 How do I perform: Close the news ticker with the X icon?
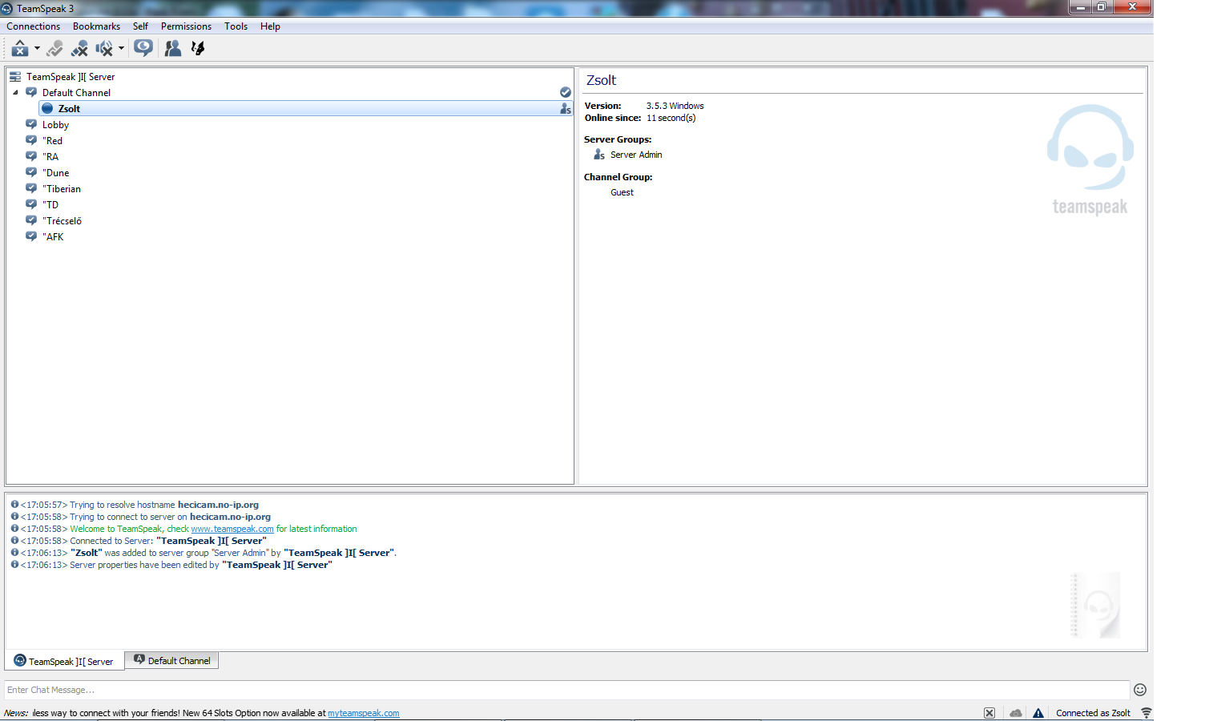point(989,713)
